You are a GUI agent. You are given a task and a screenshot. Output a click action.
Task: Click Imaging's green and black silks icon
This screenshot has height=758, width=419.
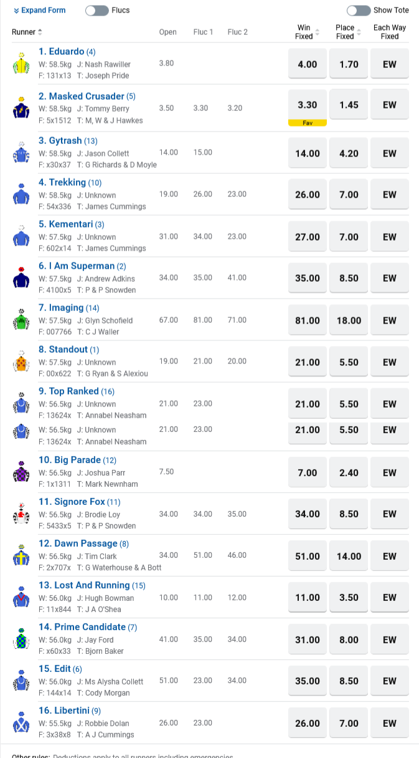point(21,320)
